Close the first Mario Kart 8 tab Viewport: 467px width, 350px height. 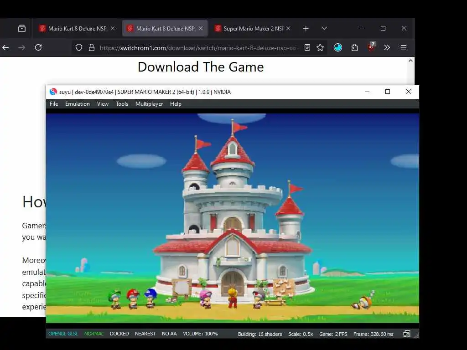(113, 28)
